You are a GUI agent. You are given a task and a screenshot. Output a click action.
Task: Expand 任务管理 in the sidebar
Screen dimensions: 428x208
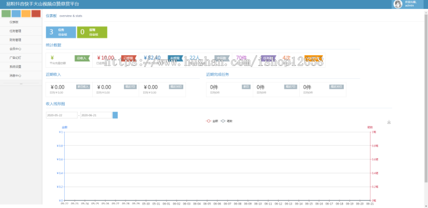pos(15,31)
